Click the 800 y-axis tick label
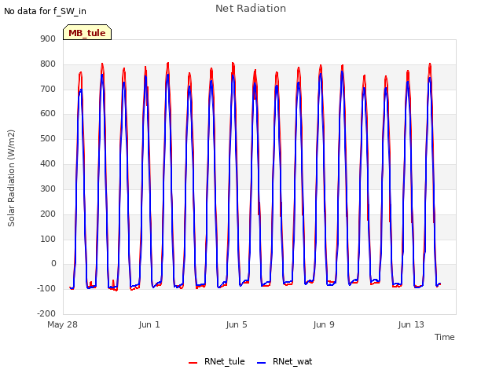This screenshot has height=377, width=503. coord(48,64)
